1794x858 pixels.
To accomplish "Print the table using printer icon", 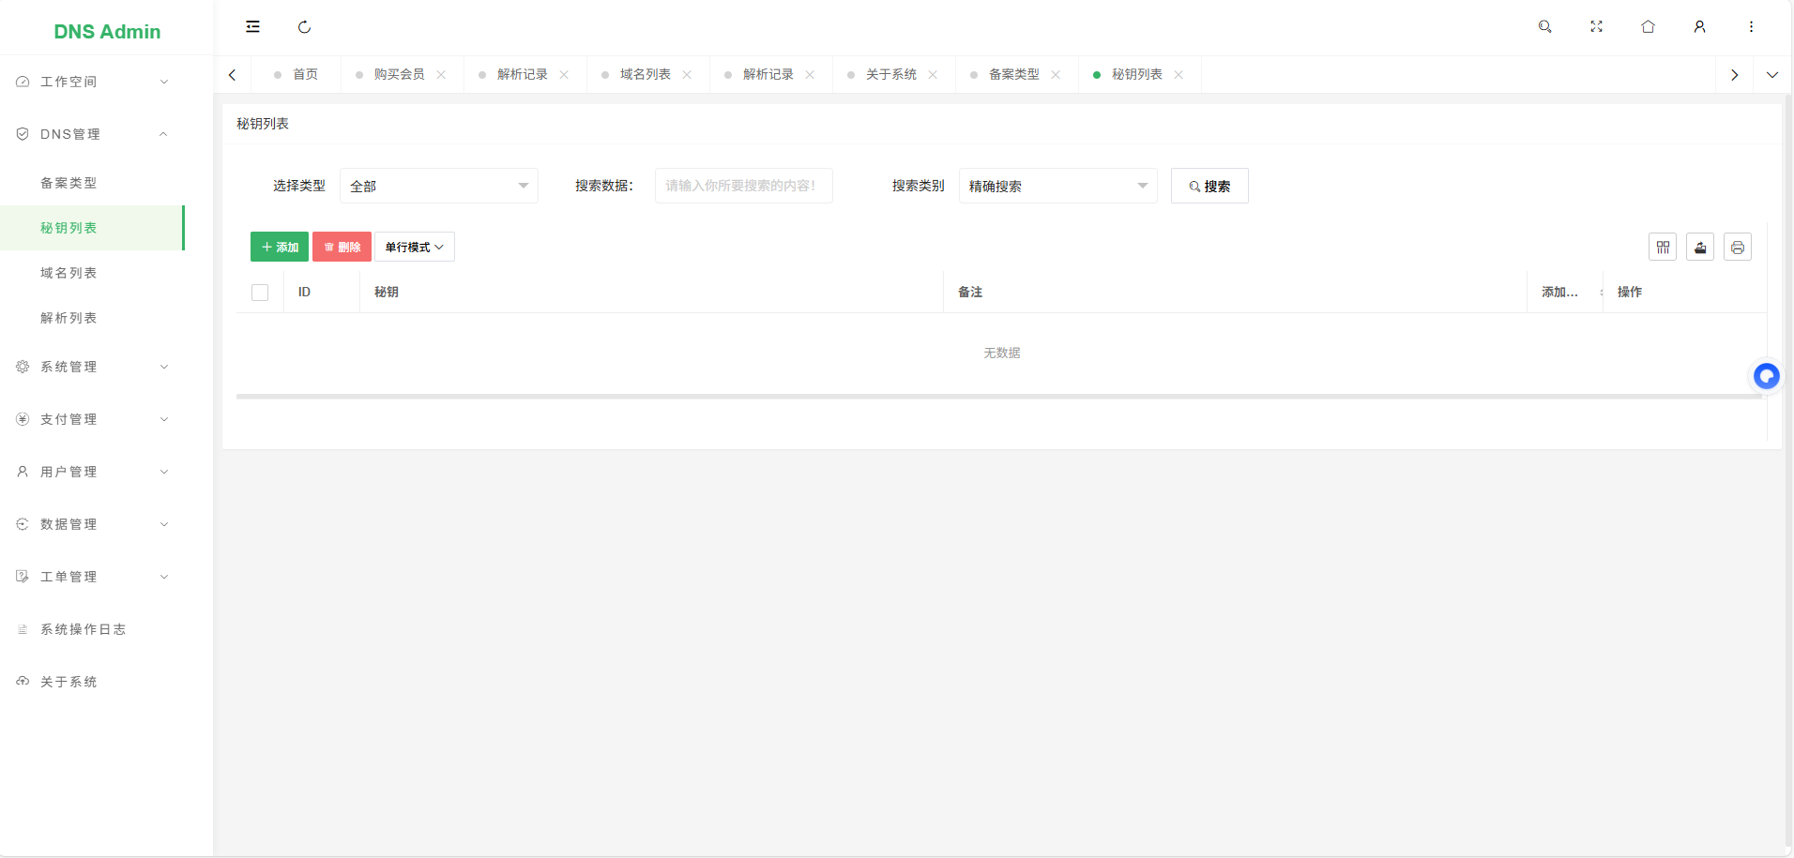I will coord(1739,247).
